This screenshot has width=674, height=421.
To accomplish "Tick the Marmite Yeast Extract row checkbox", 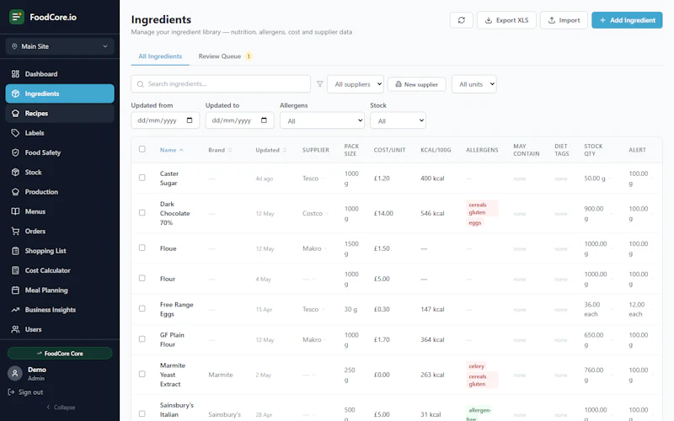I will (142, 374).
